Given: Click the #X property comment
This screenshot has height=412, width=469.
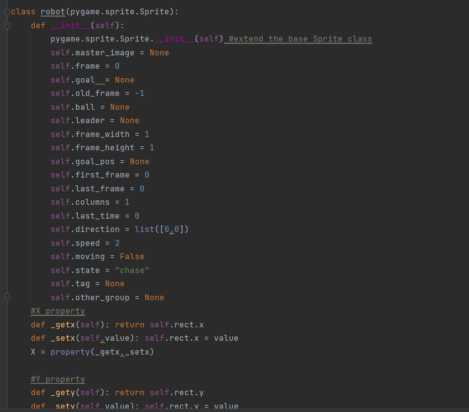Looking at the screenshot, I should [57, 311].
